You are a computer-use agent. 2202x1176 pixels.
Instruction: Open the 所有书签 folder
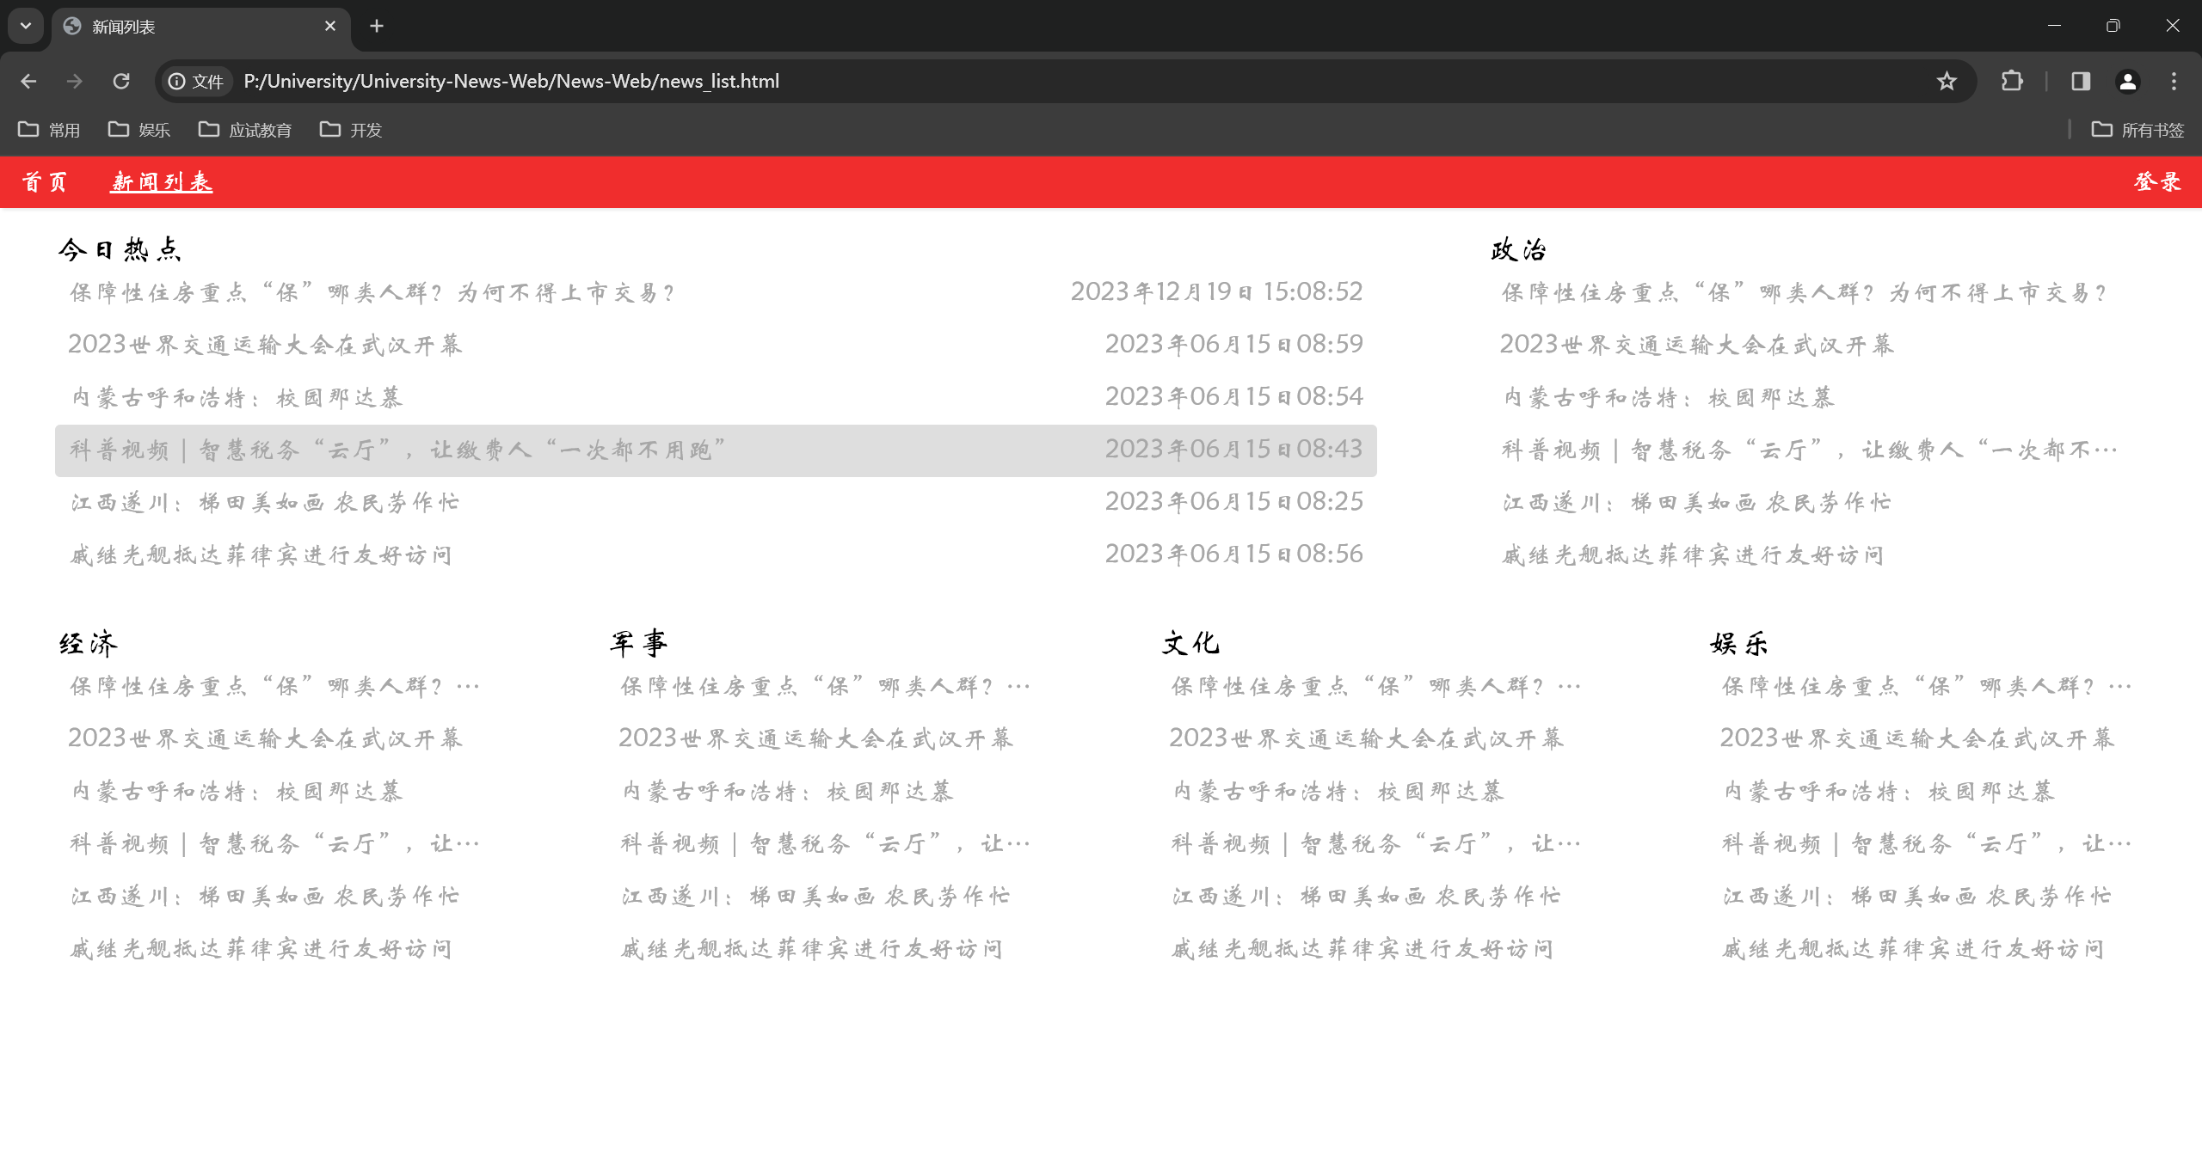[x=2137, y=130]
